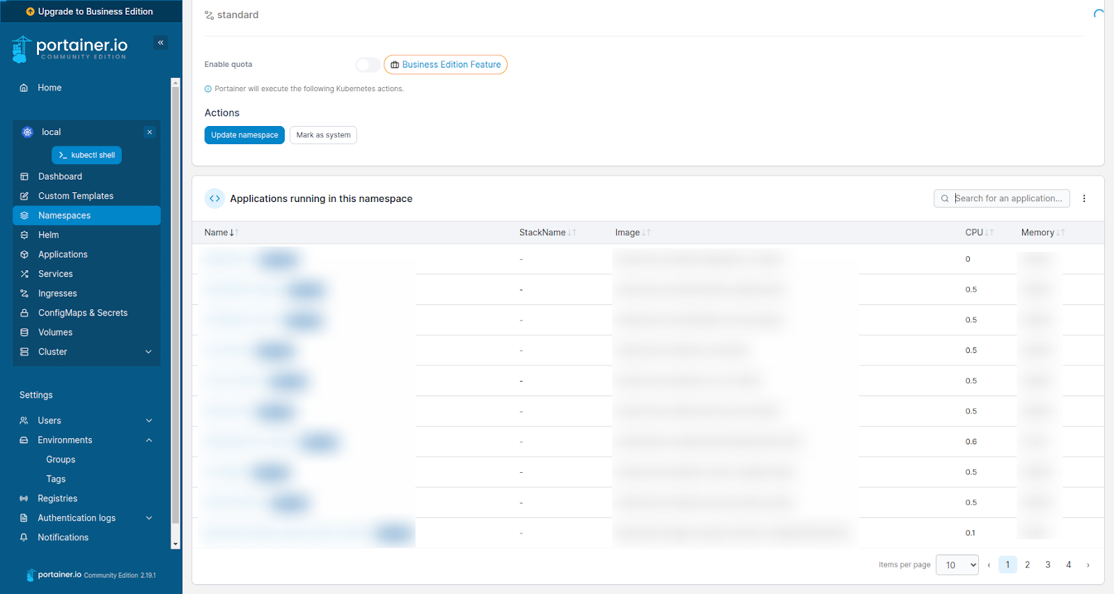Screen dimensions: 1114x594
Task: Click the Volumes icon in sidebar
Action: tap(24, 333)
